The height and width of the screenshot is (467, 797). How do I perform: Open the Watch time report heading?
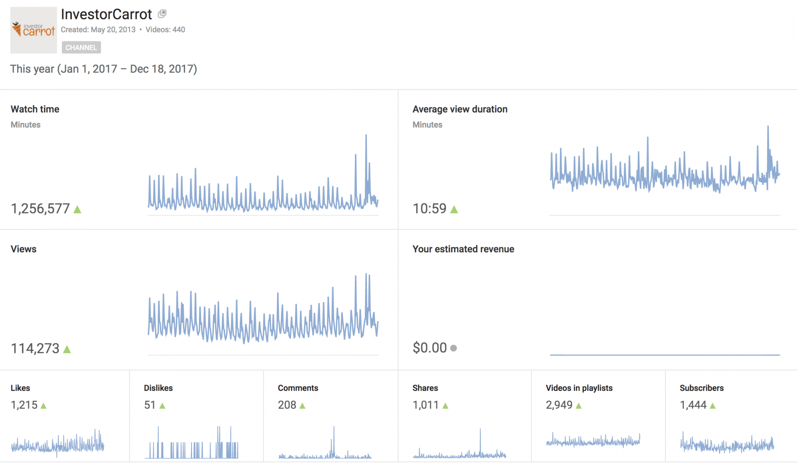click(x=35, y=109)
